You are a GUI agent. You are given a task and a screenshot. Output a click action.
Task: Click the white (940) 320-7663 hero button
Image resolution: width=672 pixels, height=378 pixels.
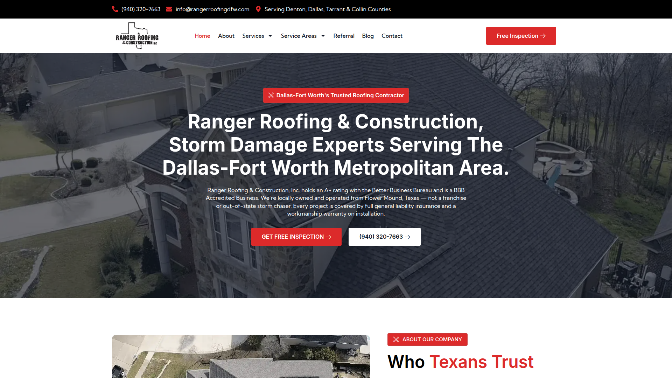384,237
